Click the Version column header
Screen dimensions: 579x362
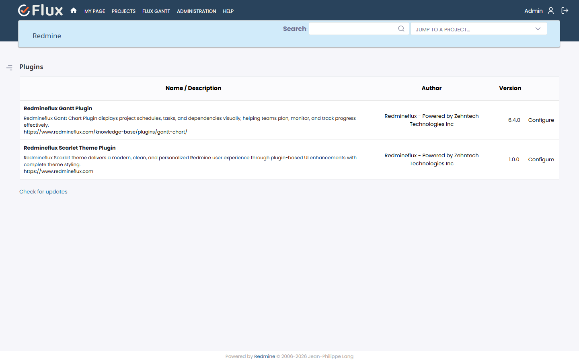tap(510, 88)
